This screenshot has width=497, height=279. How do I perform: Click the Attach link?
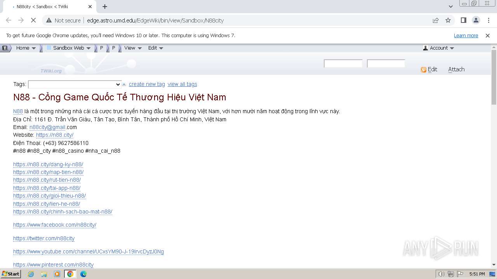(x=456, y=69)
